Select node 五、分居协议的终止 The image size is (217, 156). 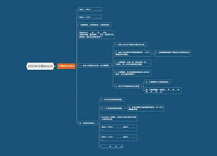click(88, 123)
